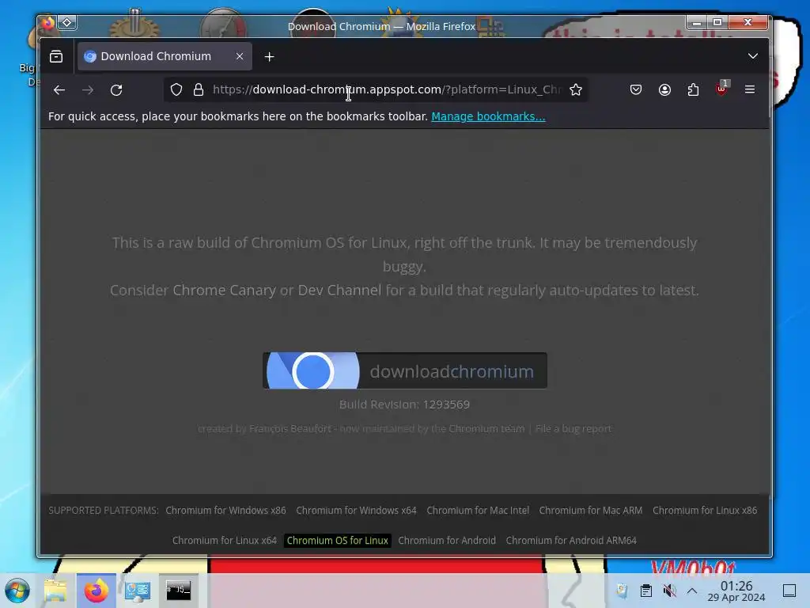The width and height of the screenshot is (810, 608).
Task: Reload the Download Chromium page
Action: pos(116,90)
